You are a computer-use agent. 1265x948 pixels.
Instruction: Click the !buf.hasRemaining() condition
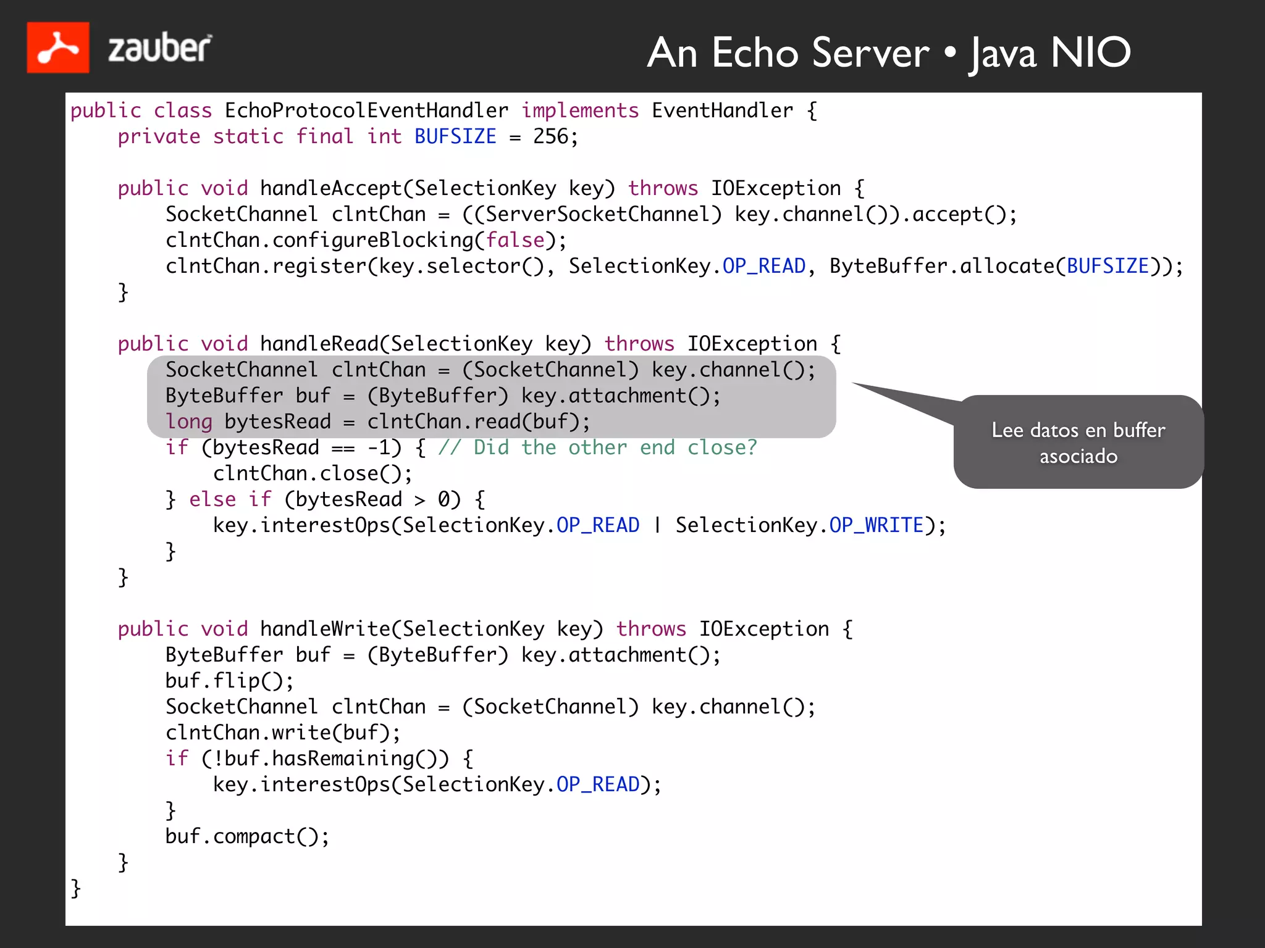pyautogui.click(x=325, y=759)
